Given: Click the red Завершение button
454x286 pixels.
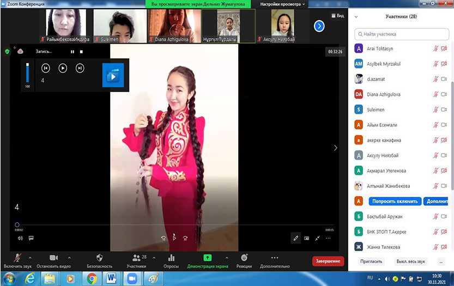Looking at the screenshot, I should pyautogui.click(x=328, y=261).
